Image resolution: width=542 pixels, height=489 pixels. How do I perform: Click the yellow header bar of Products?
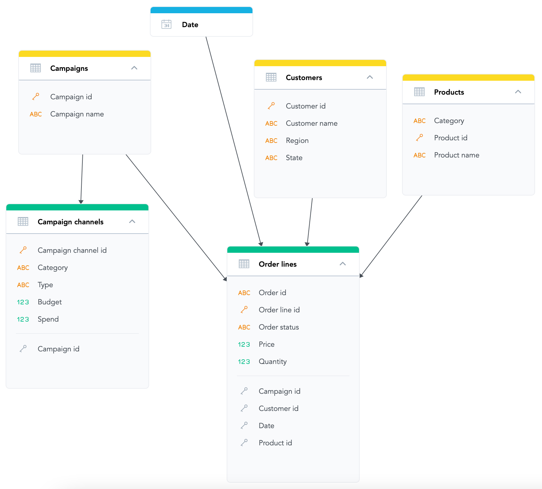468,78
